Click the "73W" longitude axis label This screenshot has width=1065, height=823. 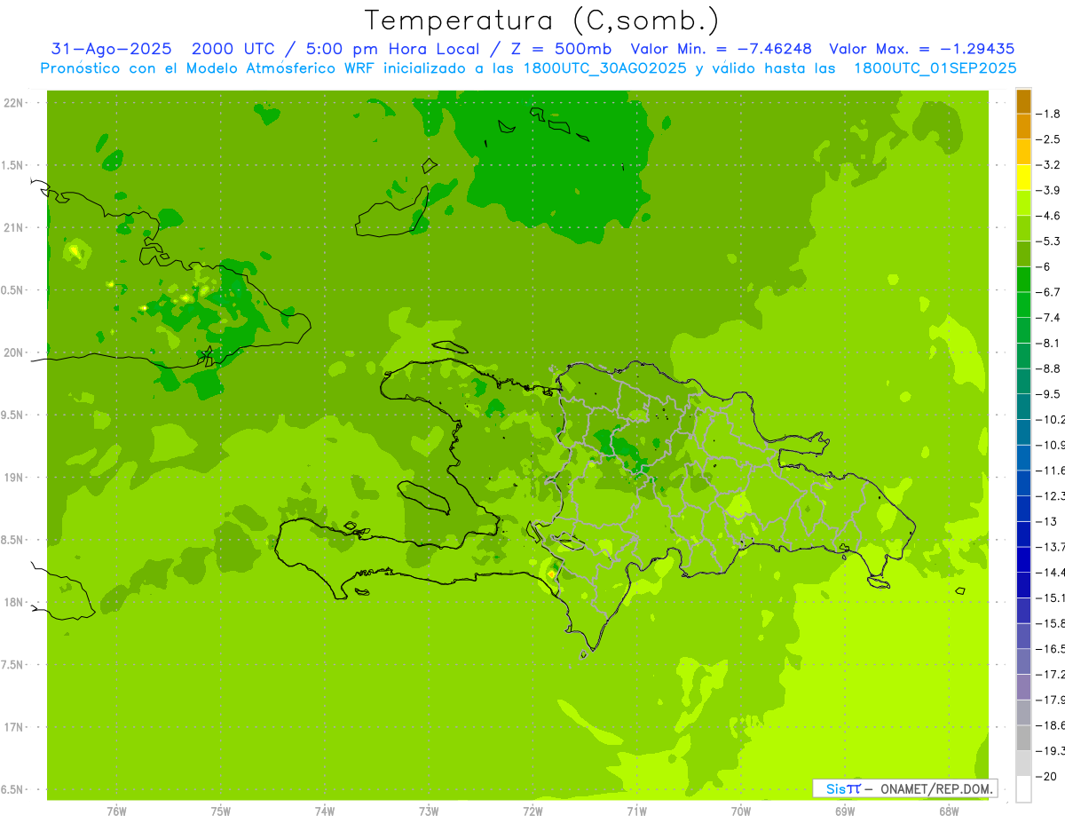tap(429, 811)
